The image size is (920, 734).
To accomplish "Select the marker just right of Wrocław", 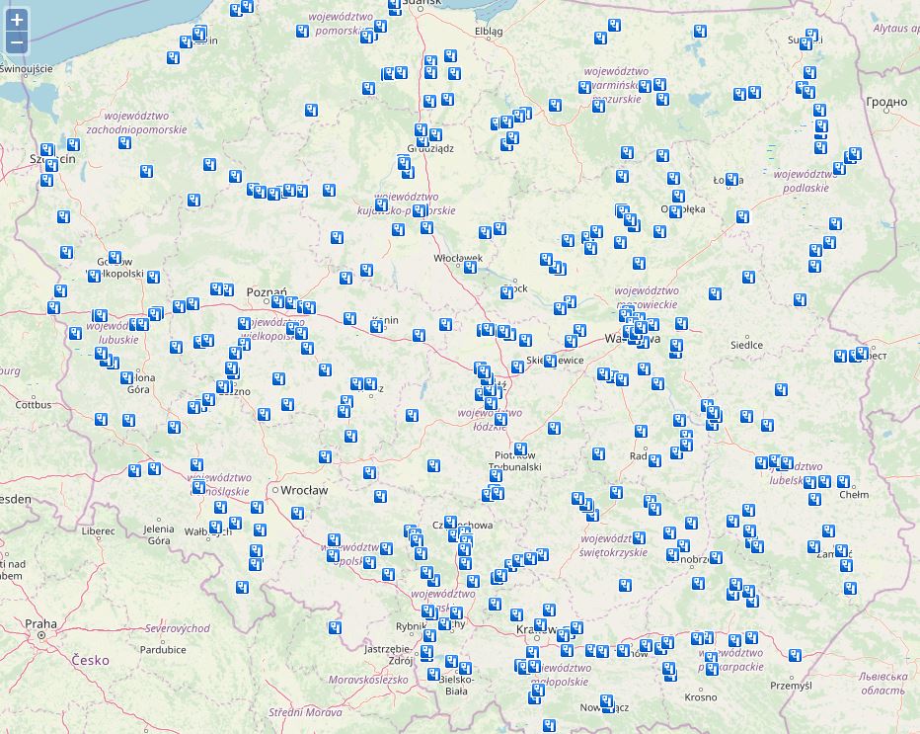I will (x=297, y=514).
